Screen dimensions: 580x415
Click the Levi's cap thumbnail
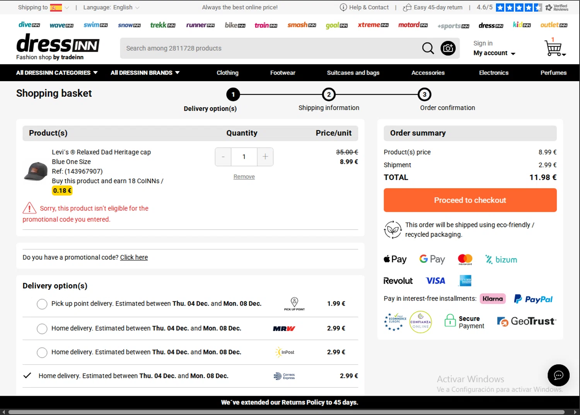[x=35, y=171]
